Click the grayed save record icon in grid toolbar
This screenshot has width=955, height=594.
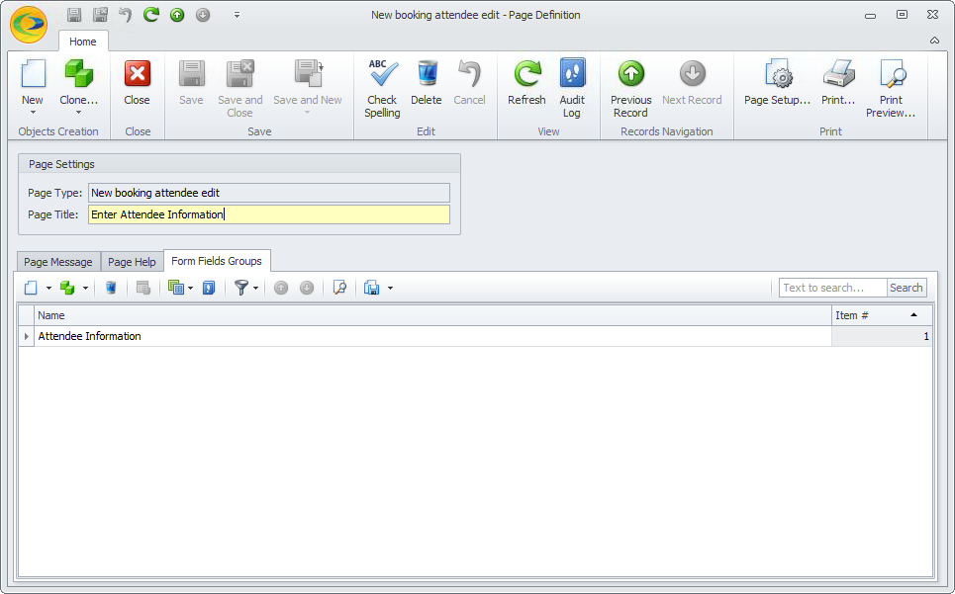143,288
